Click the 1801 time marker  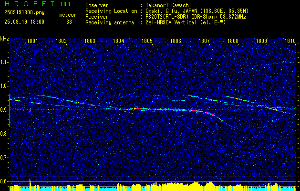(x=32, y=41)
